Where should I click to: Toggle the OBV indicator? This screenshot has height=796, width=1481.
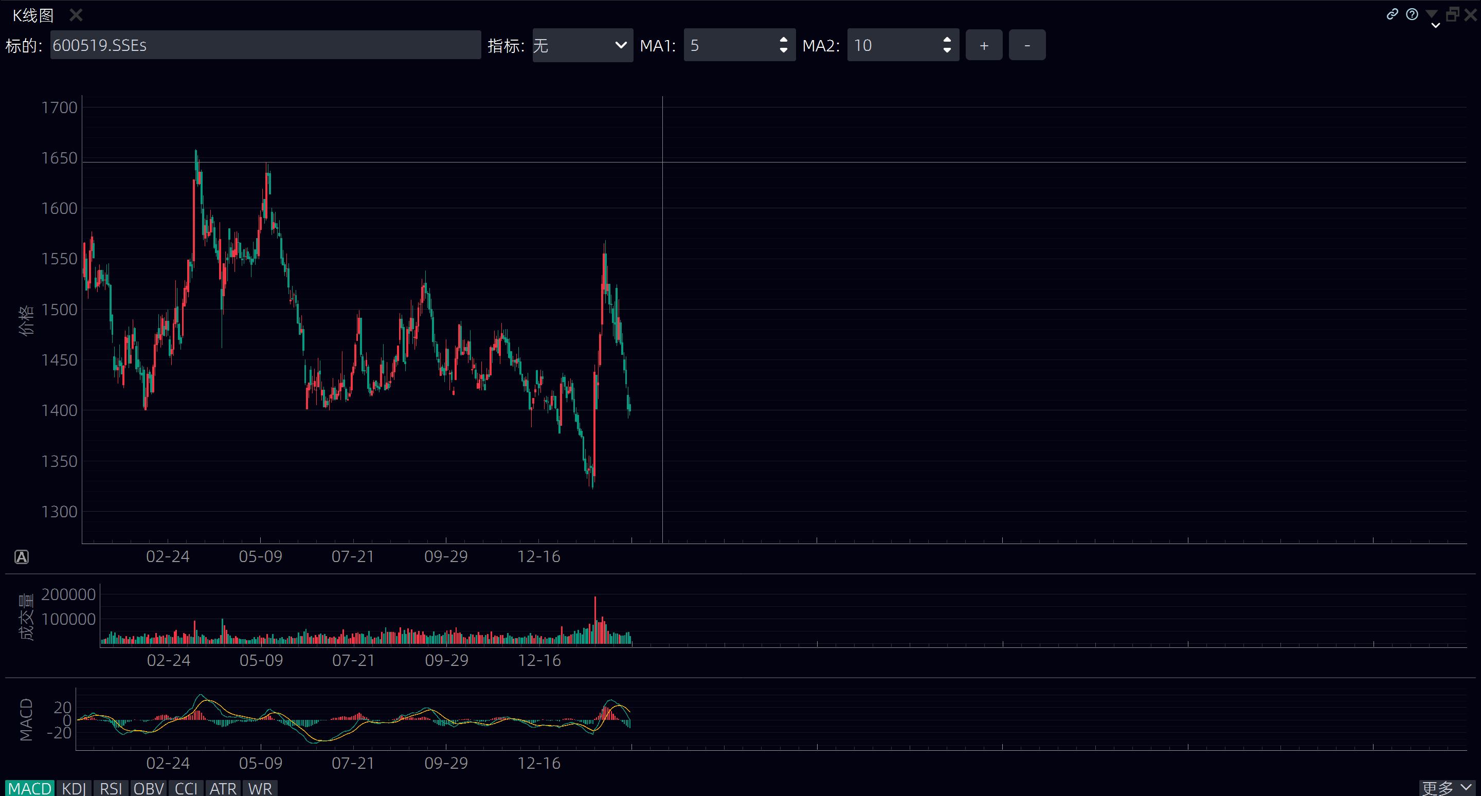tap(149, 788)
